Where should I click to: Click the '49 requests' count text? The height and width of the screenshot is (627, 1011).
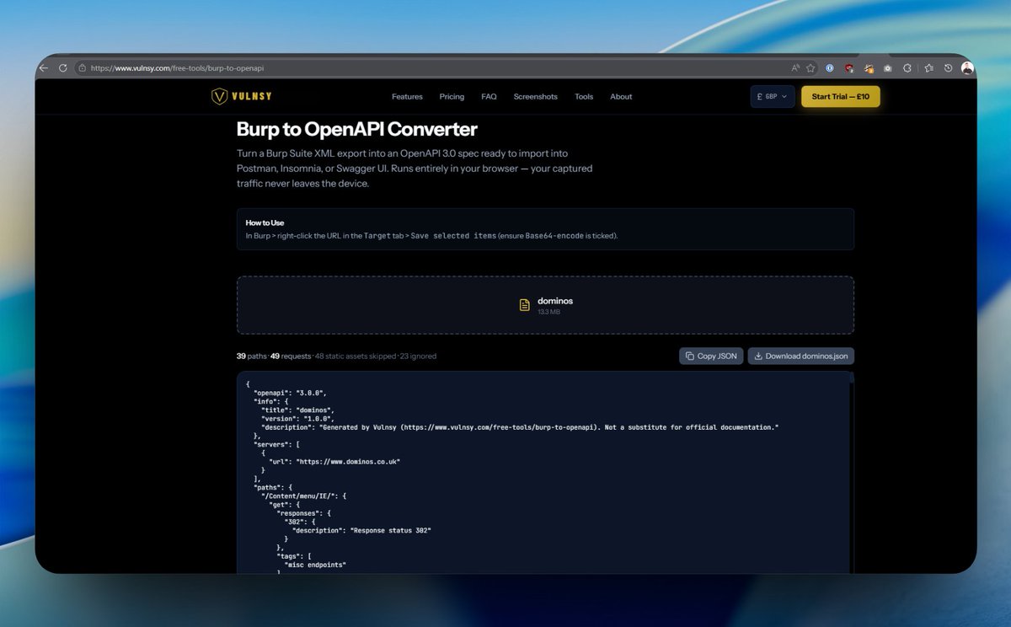[291, 356]
